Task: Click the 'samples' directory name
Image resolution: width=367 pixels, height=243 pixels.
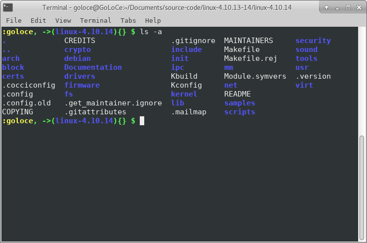Action: tap(240, 103)
